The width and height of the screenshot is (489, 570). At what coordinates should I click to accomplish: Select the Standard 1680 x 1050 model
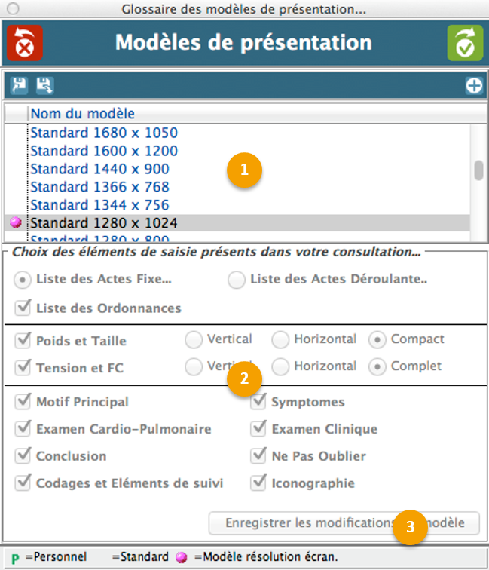104,133
